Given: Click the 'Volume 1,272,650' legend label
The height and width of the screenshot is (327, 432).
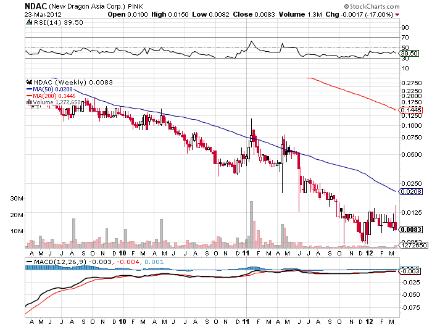Looking at the screenshot, I should 57,102.
